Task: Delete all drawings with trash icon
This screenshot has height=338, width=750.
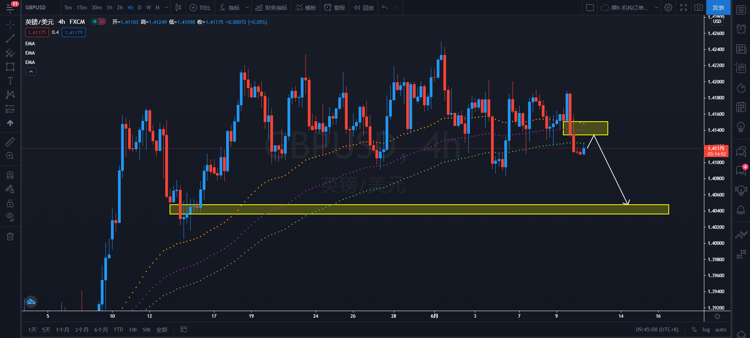Action: coord(10,236)
